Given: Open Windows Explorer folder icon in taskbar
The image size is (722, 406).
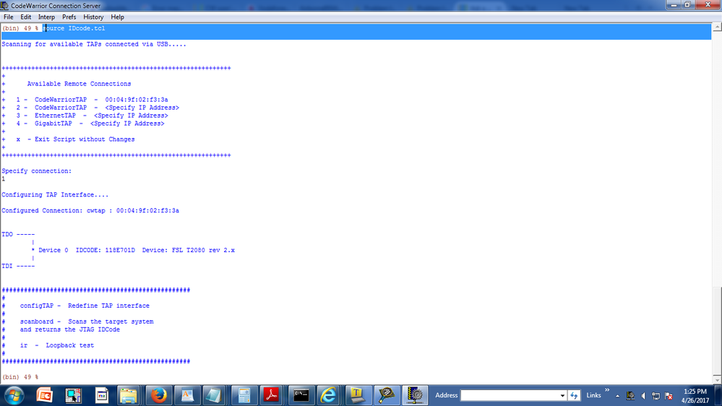Looking at the screenshot, I should 129,395.
